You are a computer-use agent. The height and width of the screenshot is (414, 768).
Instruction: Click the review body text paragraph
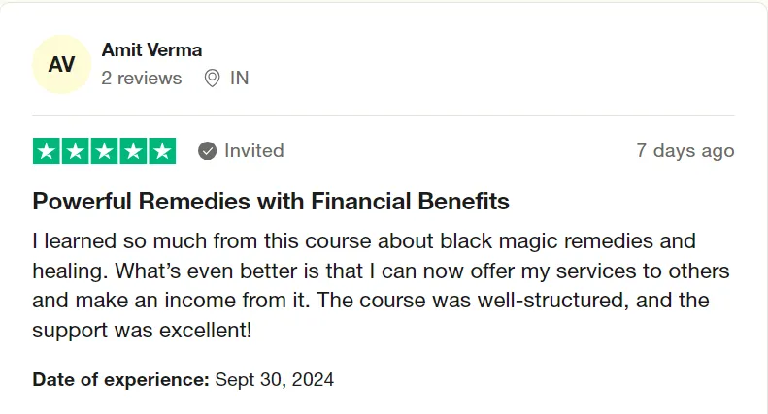(x=381, y=286)
